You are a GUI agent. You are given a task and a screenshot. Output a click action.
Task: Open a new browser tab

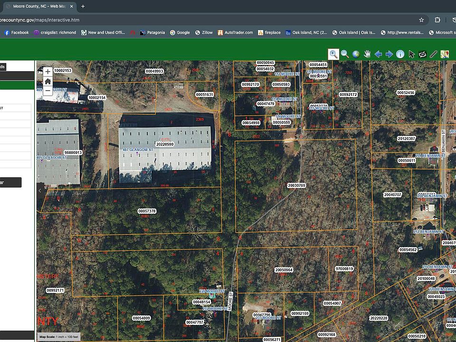pyautogui.click(x=83, y=6)
